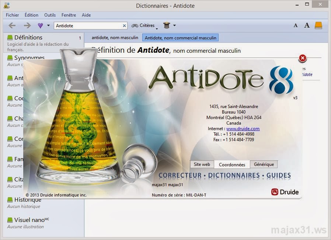Select the Synonymes dictionary
Screen dimensions: 331x240
[29, 58]
